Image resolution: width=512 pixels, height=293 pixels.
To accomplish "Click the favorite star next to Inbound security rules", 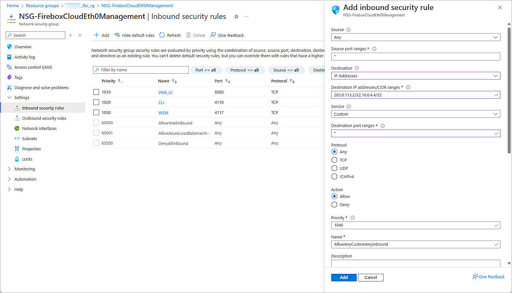I will [x=236, y=17].
